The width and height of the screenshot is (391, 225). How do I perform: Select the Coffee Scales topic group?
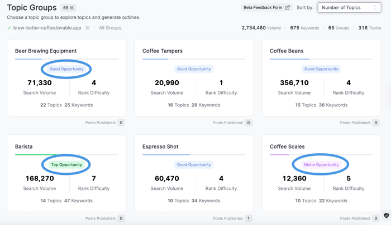point(287,146)
